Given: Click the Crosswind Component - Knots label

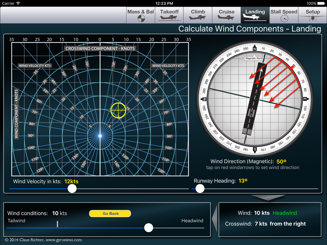Looking at the screenshot, I should pos(100,49).
